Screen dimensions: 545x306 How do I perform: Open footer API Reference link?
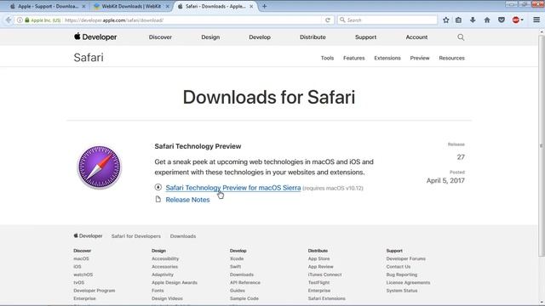tap(245, 282)
